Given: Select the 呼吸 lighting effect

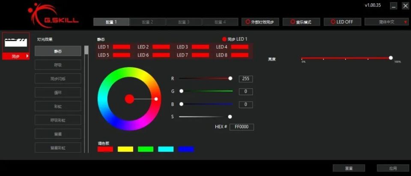Looking at the screenshot, I should point(58,65).
